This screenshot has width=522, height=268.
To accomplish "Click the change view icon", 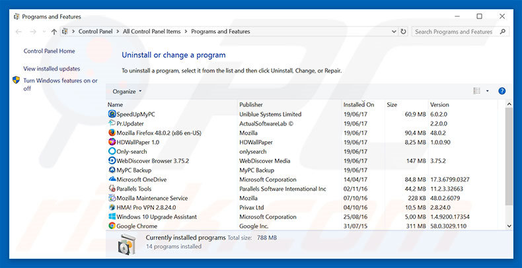I will tap(477, 91).
